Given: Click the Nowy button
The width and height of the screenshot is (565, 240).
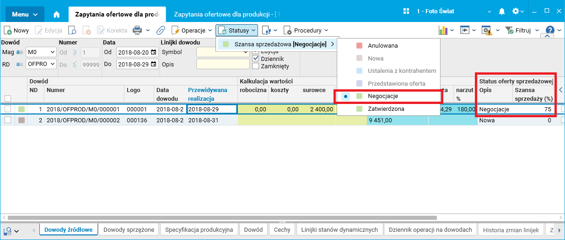Looking at the screenshot, I should (16, 30).
